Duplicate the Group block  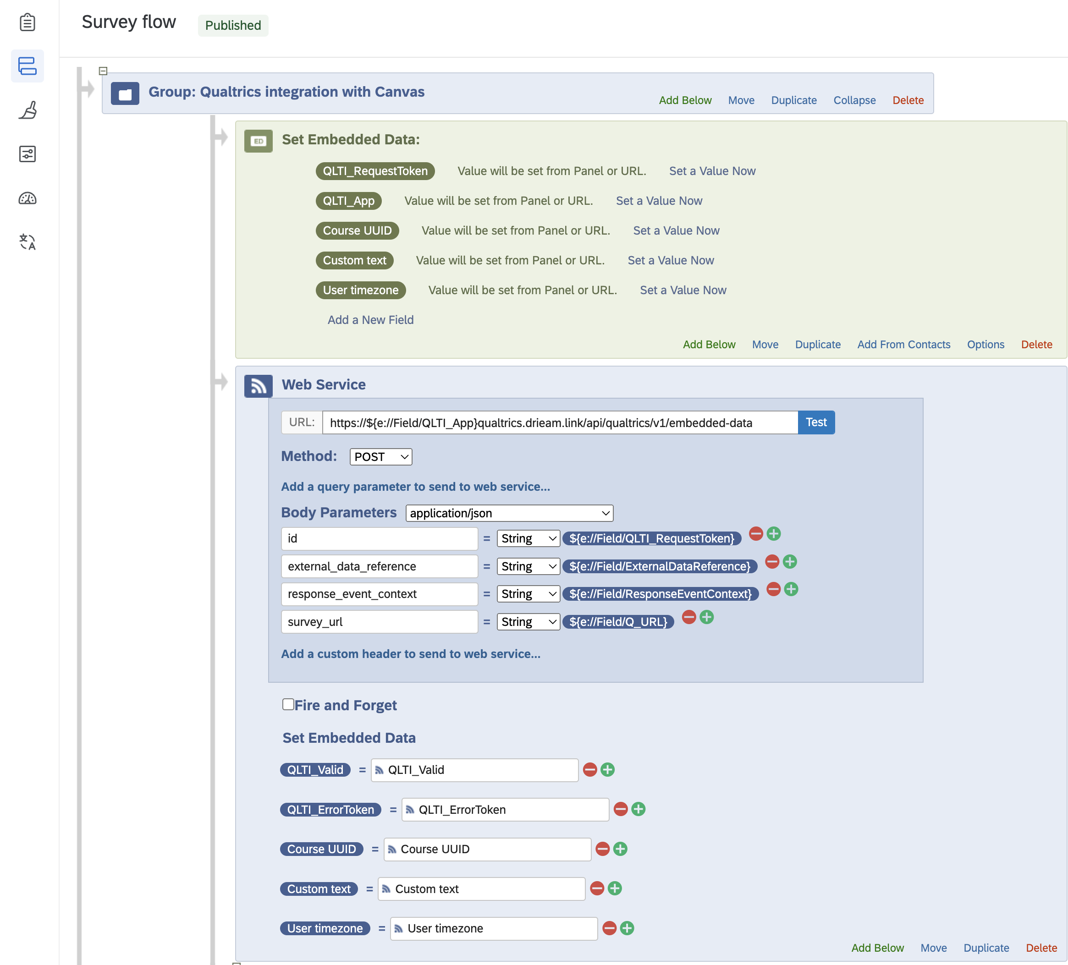(x=793, y=100)
